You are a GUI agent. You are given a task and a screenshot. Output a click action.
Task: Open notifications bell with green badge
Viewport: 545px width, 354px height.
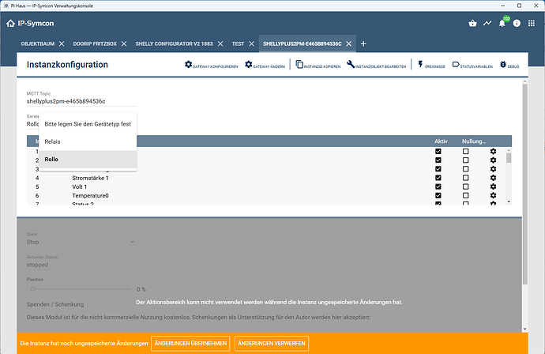(x=502, y=24)
